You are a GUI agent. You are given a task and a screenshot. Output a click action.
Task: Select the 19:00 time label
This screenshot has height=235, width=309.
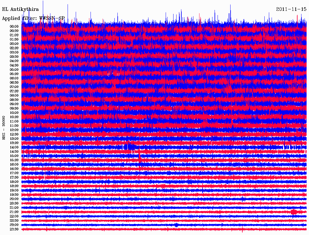point(14,190)
